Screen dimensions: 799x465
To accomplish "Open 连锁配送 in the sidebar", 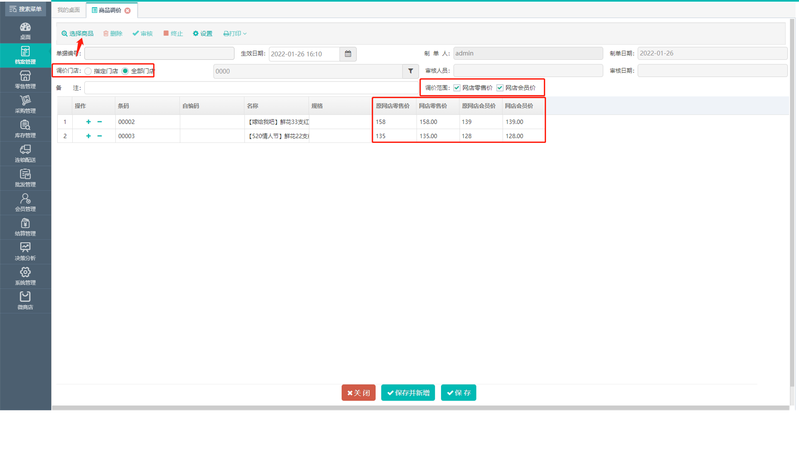I will (25, 154).
